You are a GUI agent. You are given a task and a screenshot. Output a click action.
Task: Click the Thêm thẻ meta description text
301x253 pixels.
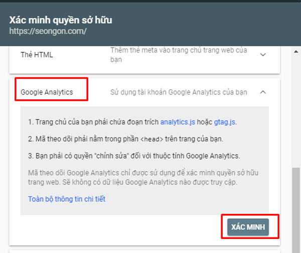(x=179, y=55)
